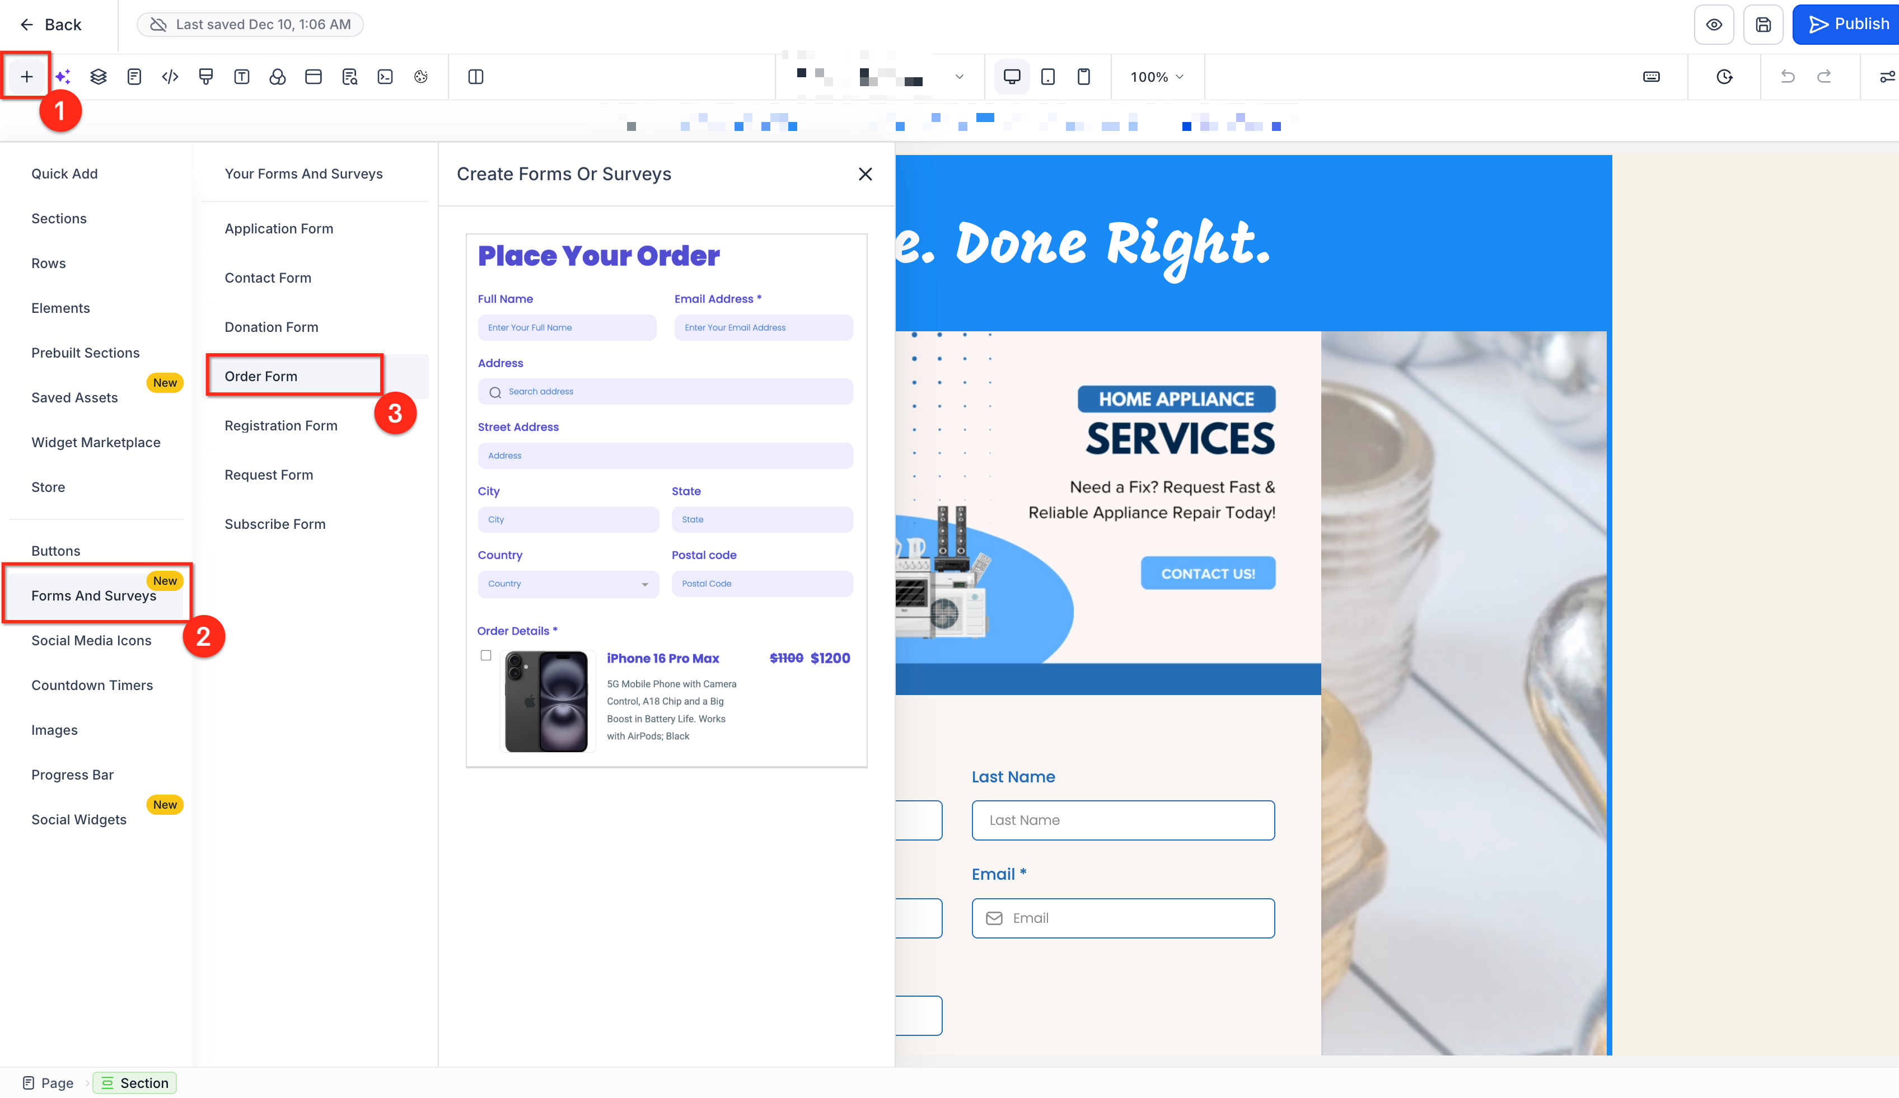Choose Order Form from the list
Screen dimensions: 1899x1098
(261, 376)
